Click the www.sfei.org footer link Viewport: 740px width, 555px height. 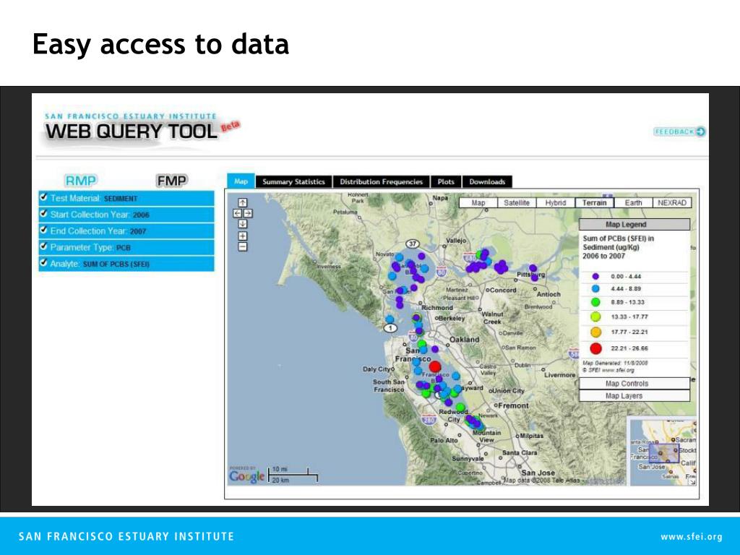click(692, 537)
